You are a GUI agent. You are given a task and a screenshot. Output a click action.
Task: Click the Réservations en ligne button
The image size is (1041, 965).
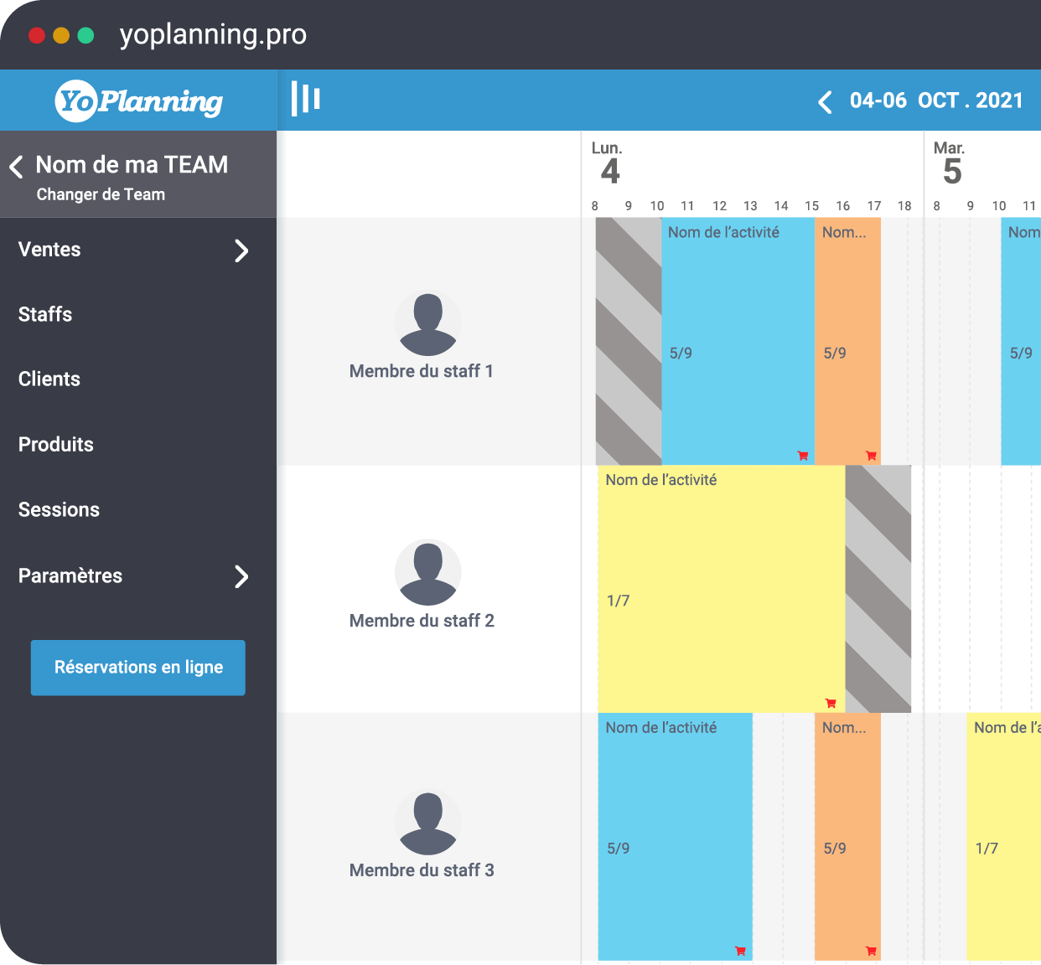click(x=137, y=668)
